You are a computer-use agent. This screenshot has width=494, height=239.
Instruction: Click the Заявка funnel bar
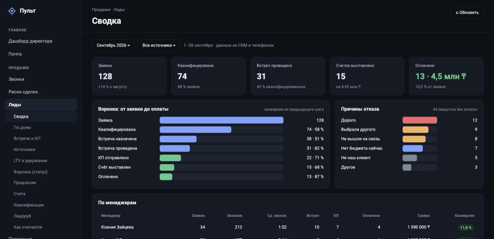tap(221, 120)
